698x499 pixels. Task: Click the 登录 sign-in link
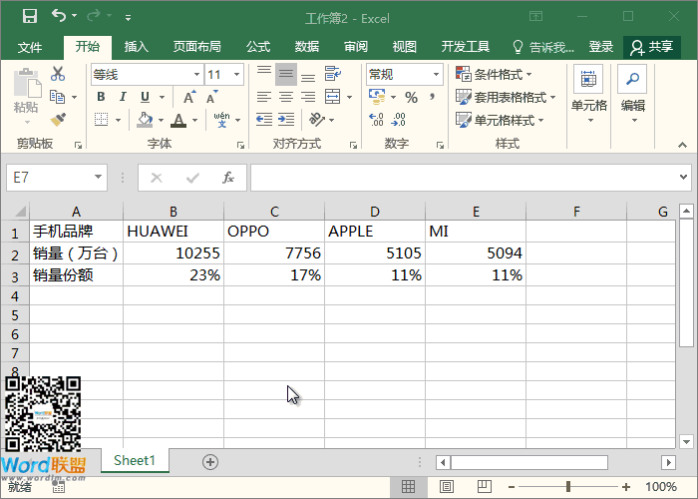point(601,46)
